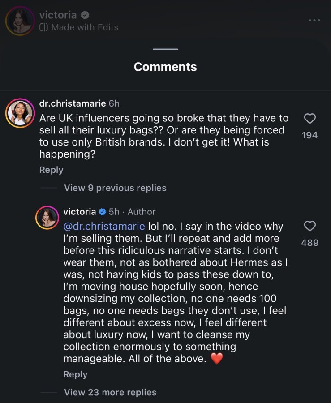331x403 pixels.
Task: Open the three-dots more options menu
Action: point(314,20)
